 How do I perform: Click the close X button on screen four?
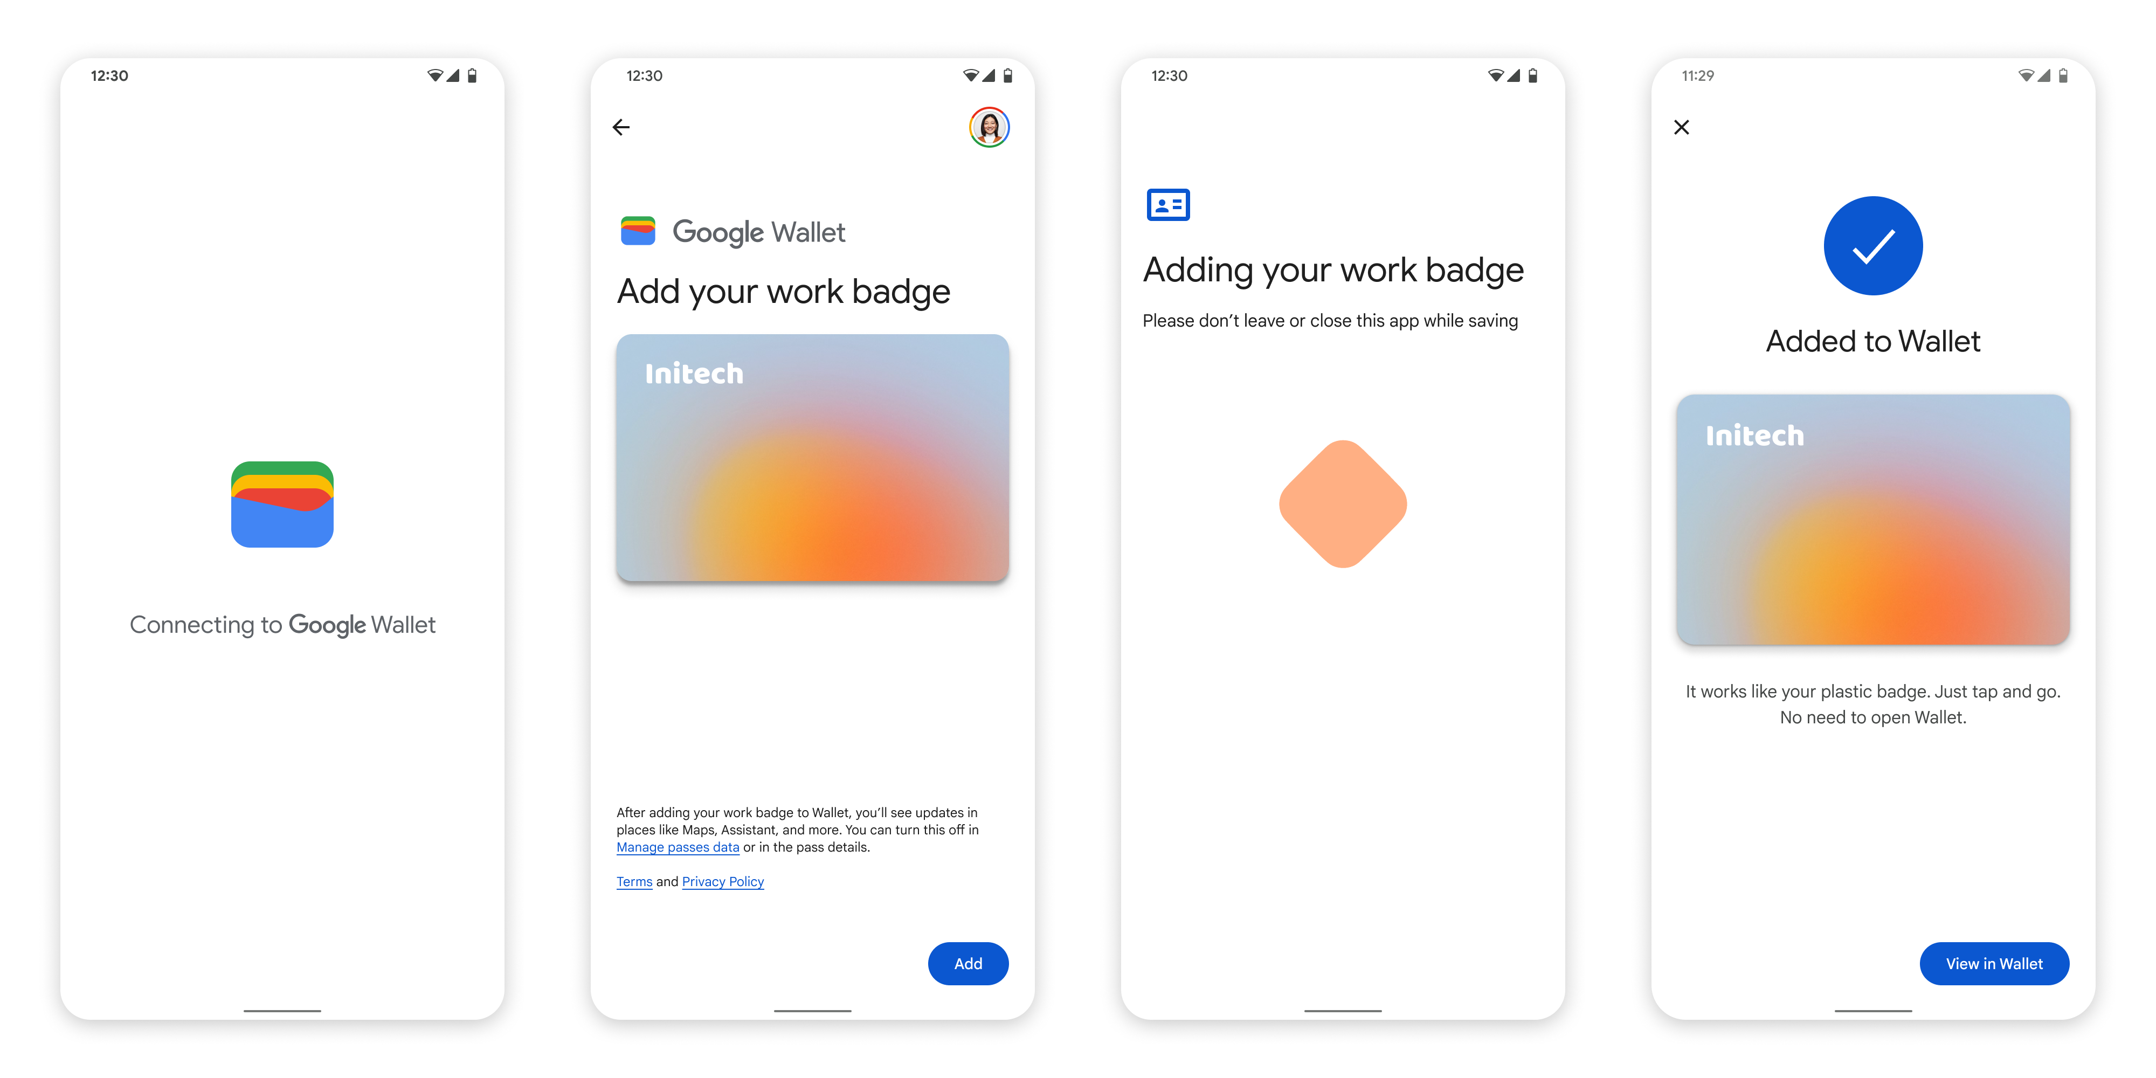(x=1683, y=127)
